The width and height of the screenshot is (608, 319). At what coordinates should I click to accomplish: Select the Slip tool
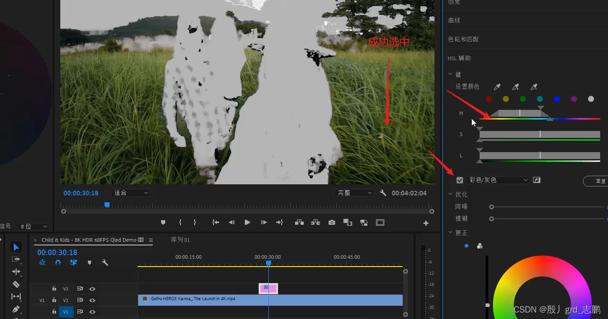point(16,296)
